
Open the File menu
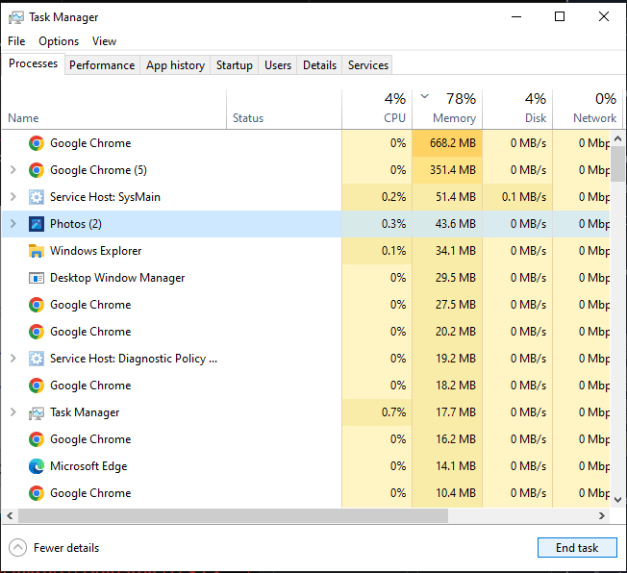click(16, 41)
